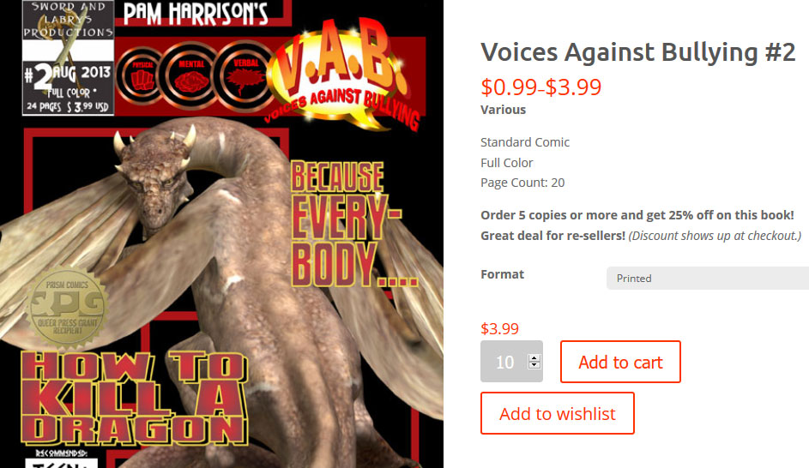Click the How To Kill A Dragon title text
This screenshot has height=468, width=809.
pos(134,398)
